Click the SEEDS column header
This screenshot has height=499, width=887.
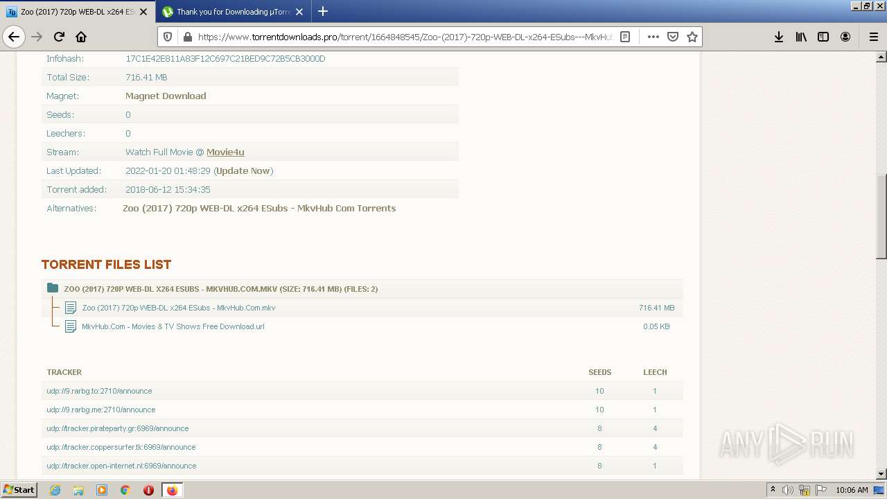[x=599, y=372]
